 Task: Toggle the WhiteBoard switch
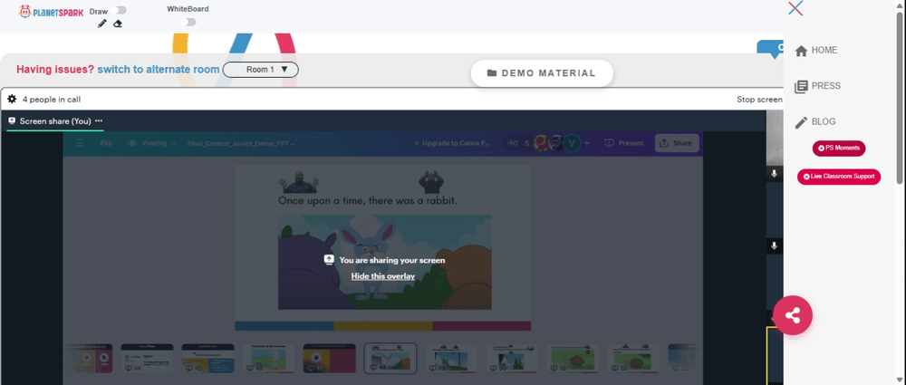coord(188,22)
